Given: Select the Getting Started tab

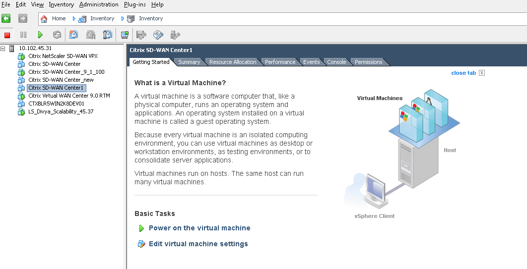Looking at the screenshot, I should 151,62.
